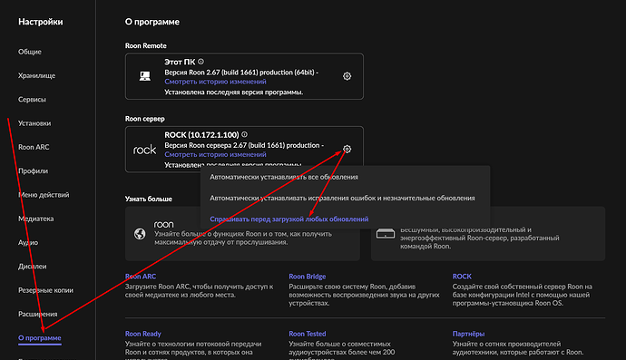Open Медиатека settings

coord(35,219)
